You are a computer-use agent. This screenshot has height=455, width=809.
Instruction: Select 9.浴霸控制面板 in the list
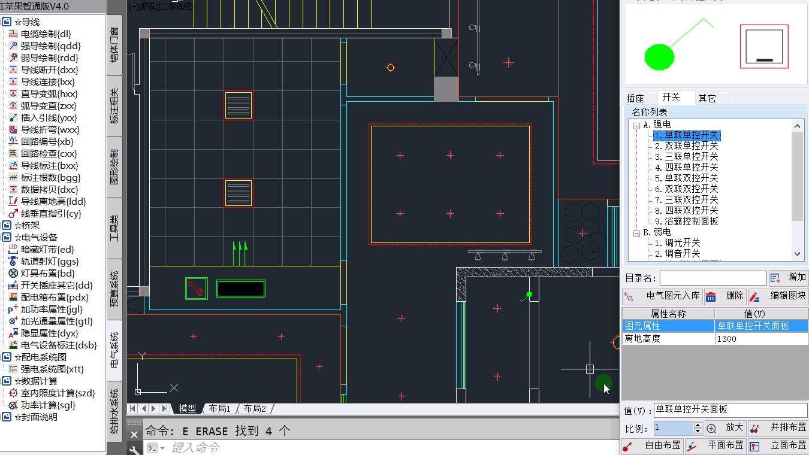(686, 222)
